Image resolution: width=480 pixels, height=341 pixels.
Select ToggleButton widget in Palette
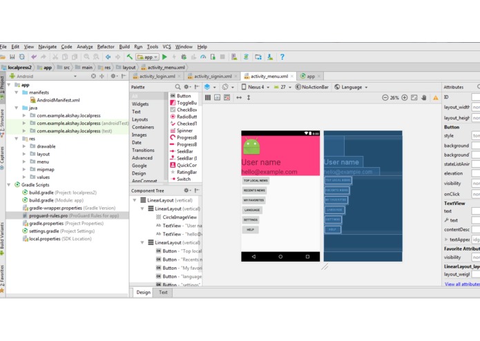pyautogui.click(x=184, y=103)
